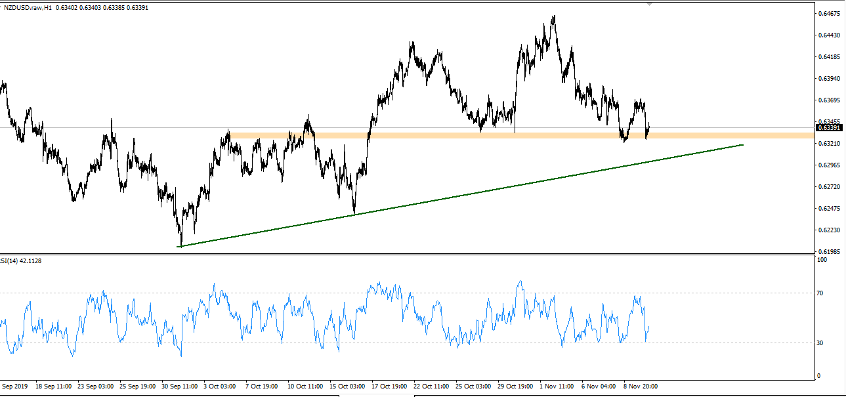846x397 pixels.
Task: Click the trendline's lower-left starting point
Action: tap(179, 247)
